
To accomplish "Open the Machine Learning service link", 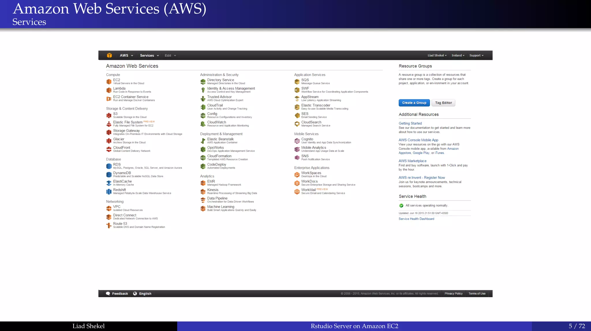I will click(221, 207).
